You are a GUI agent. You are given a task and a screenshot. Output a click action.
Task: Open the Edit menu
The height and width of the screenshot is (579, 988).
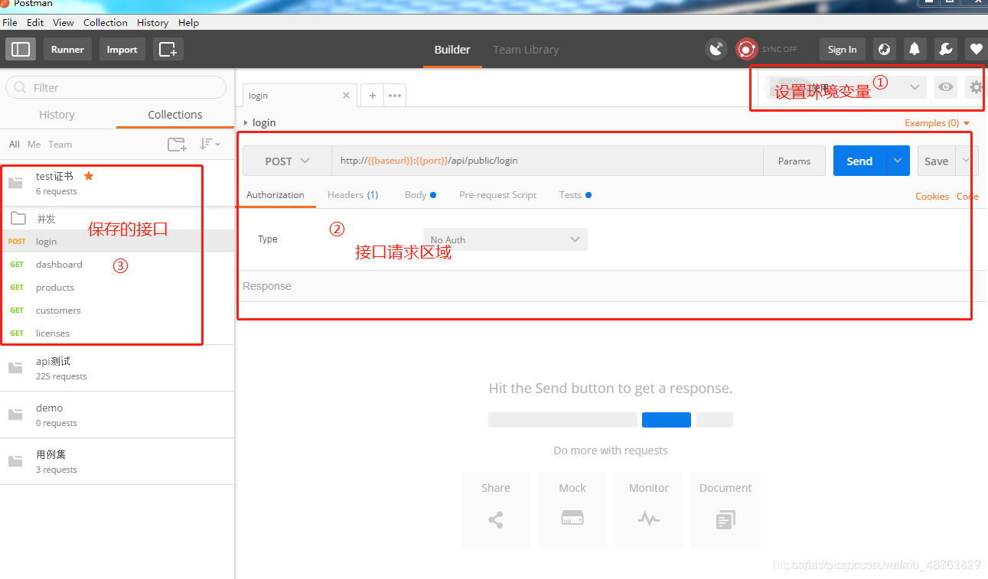pos(35,22)
